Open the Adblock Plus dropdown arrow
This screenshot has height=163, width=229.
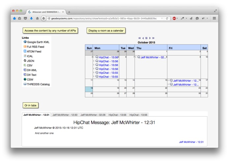click(177, 18)
